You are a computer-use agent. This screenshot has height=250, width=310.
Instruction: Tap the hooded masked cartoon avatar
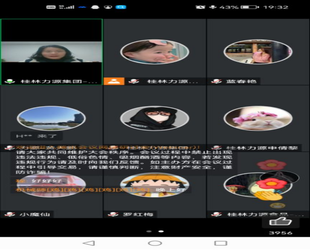pos(154,118)
